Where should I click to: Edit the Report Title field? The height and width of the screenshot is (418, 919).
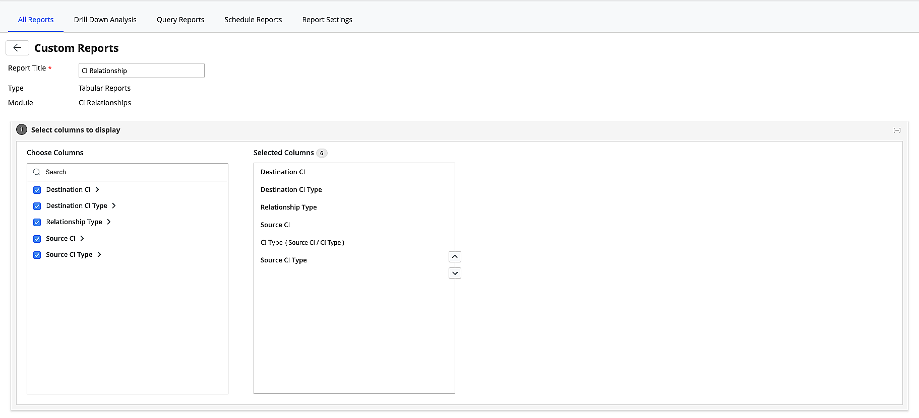[x=142, y=71]
